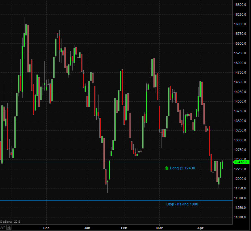Click the 11500.0 price axis label

point(240,198)
